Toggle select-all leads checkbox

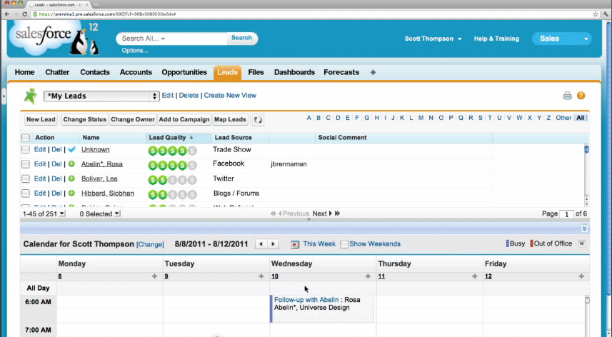(x=26, y=138)
